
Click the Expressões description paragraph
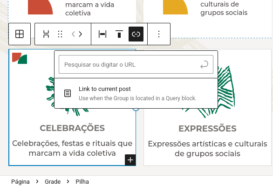coord(207,149)
